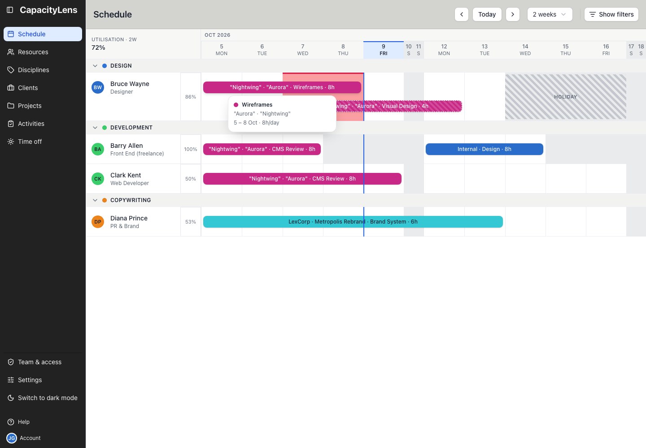The height and width of the screenshot is (448, 646).
Task: Collapse the Copywriting group
Action: tap(95, 200)
